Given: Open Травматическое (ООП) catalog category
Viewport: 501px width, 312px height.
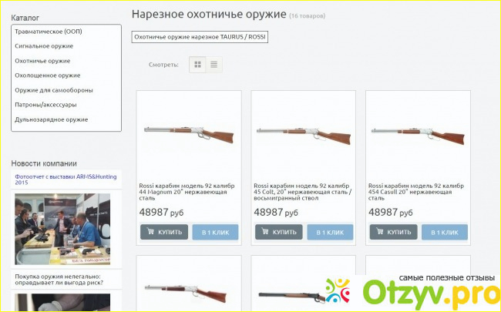Looking at the screenshot, I should point(49,32).
